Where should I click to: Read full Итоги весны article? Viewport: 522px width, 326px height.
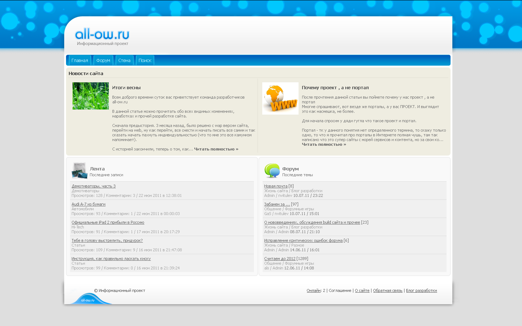click(x=216, y=149)
